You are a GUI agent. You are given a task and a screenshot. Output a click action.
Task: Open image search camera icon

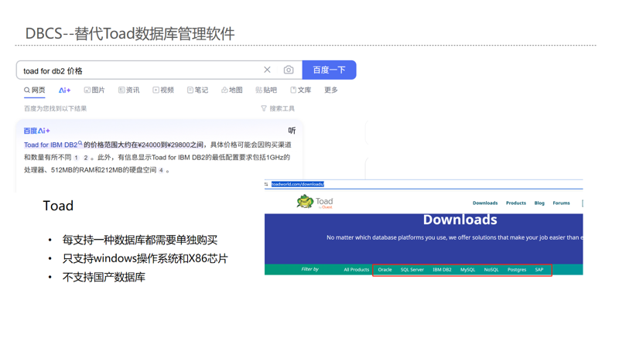click(289, 70)
